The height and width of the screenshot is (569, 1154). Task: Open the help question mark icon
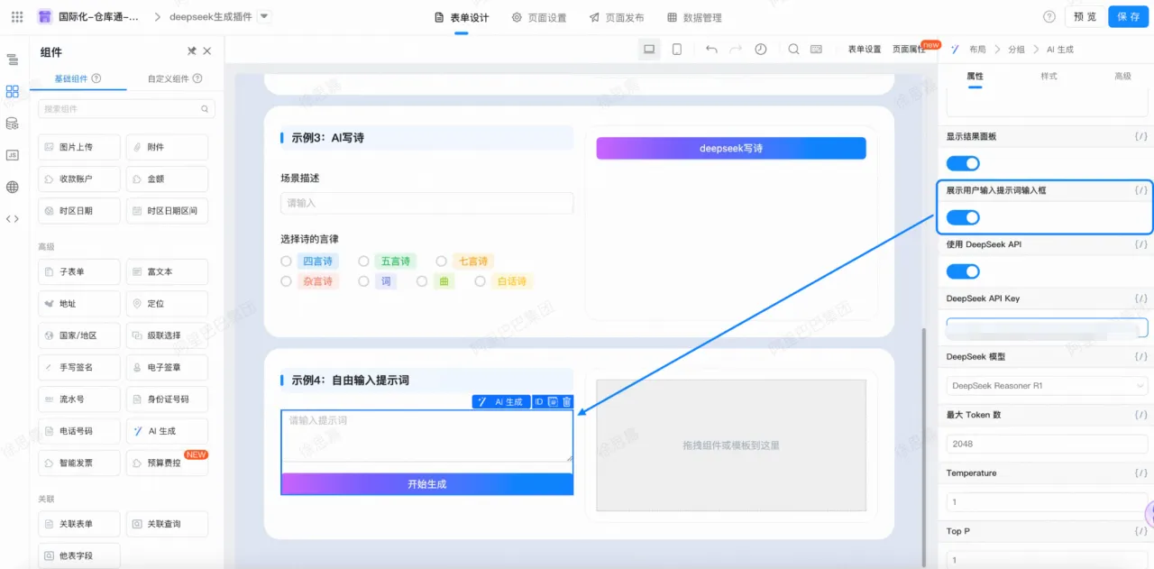click(x=1049, y=17)
